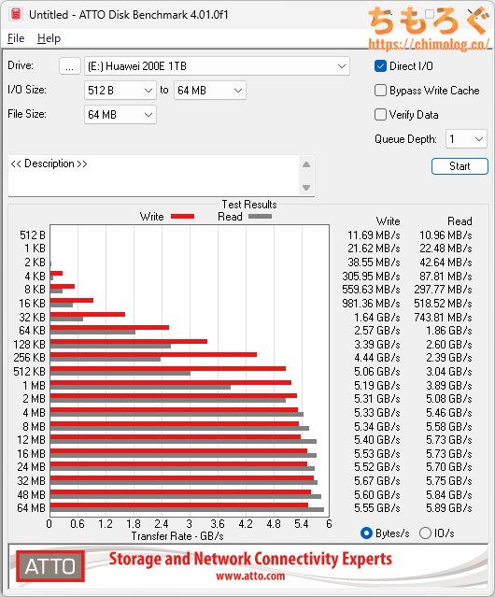Click the 16 KB write value 981.36 MB/s

click(371, 304)
